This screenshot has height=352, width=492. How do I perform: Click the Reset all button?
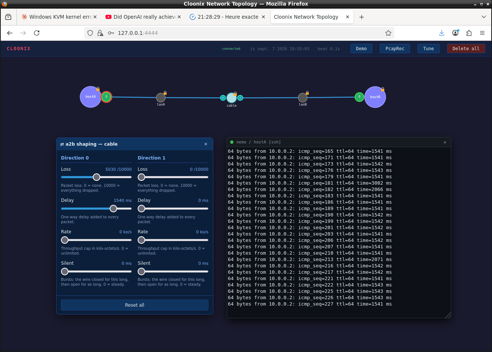click(x=135, y=305)
